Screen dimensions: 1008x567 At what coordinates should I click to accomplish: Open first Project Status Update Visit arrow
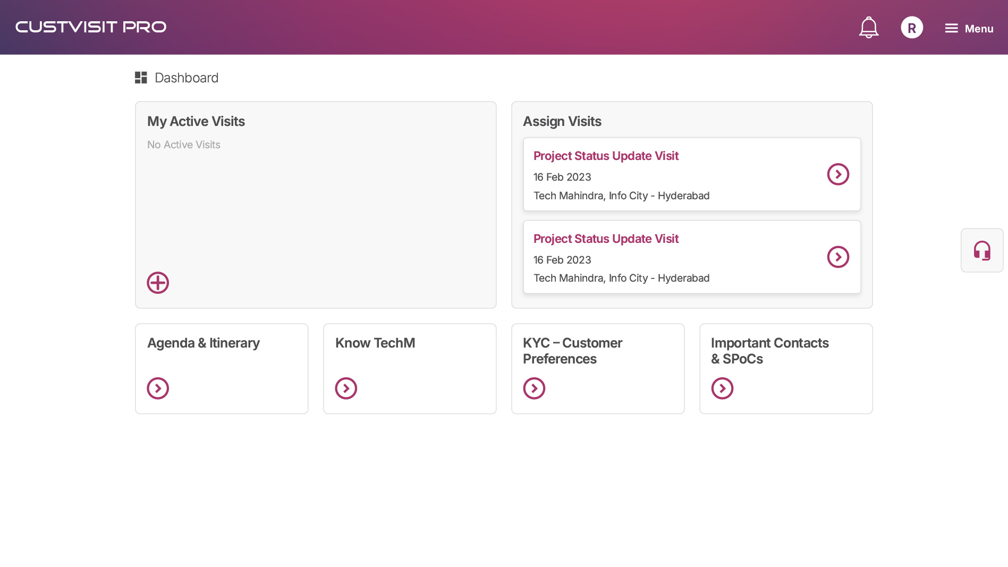click(838, 174)
